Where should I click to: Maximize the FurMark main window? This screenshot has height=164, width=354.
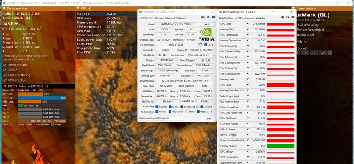(338, 3)
